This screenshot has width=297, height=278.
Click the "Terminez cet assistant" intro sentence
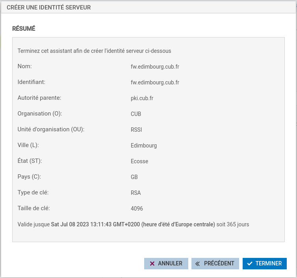[94, 51]
